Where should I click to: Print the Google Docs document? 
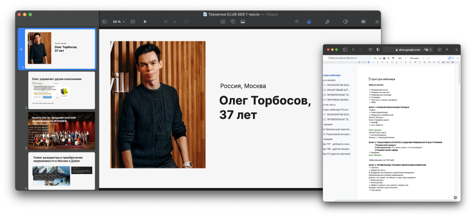(x=384, y=58)
